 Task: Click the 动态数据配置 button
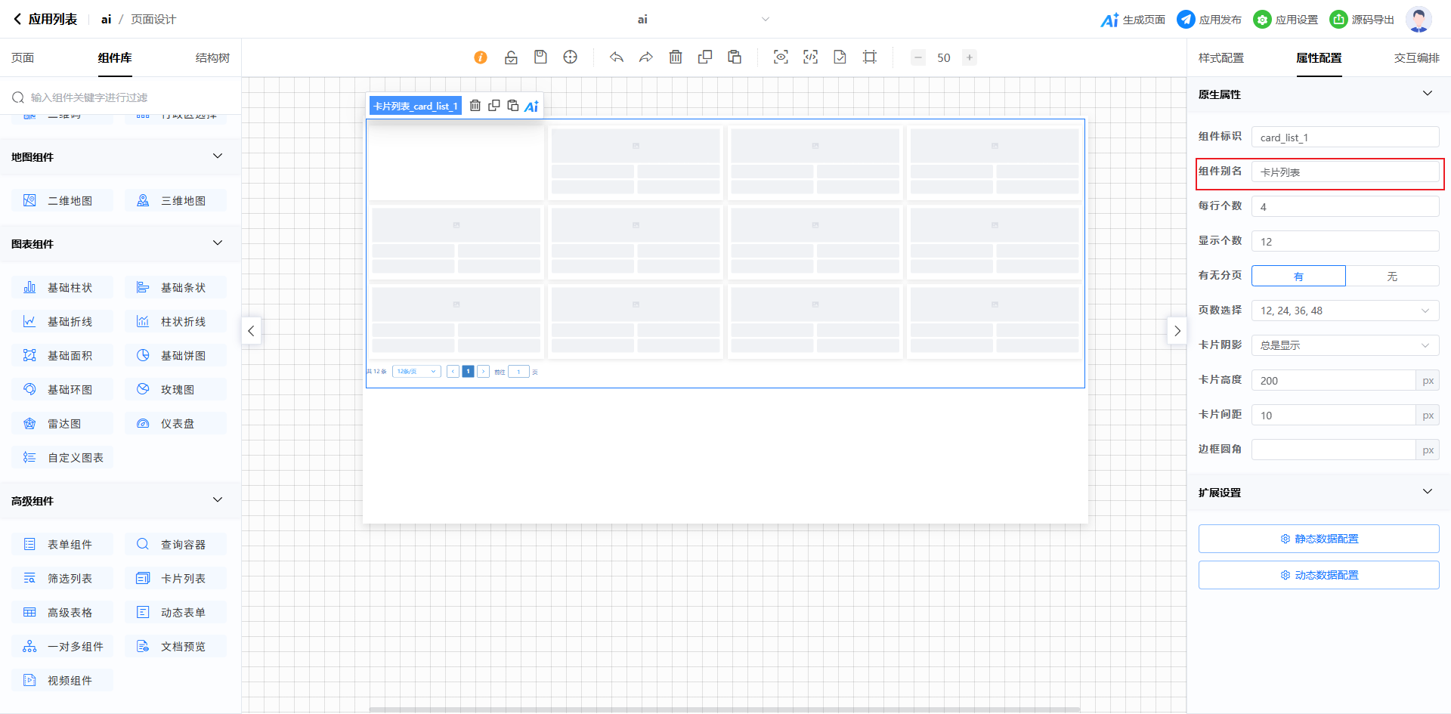tap(1319, 575)
